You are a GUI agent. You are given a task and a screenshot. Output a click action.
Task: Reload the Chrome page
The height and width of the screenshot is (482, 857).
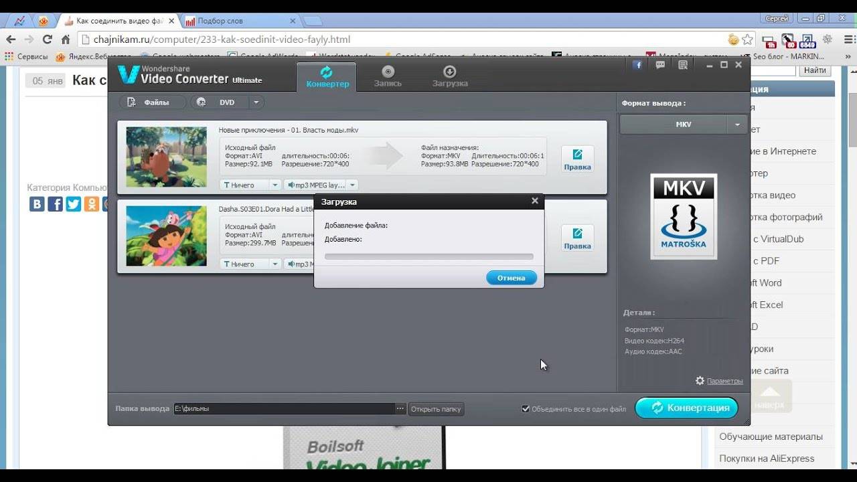pyautogui.click(x=47, y=39)
